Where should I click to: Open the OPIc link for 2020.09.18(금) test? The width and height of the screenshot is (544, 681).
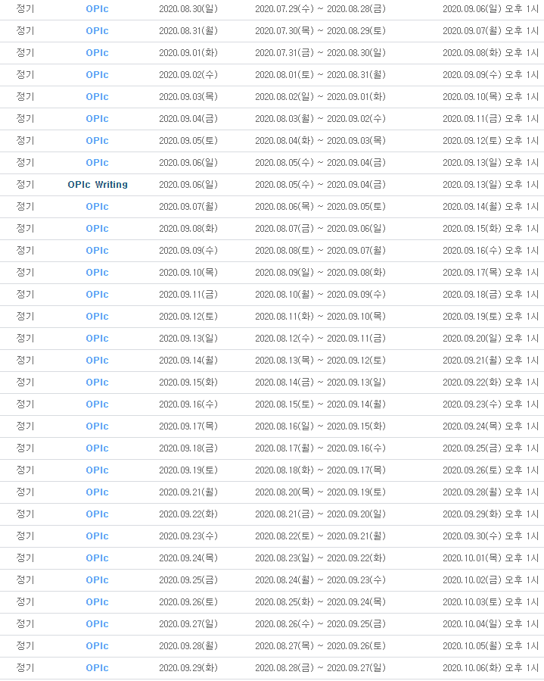point(97,448)
